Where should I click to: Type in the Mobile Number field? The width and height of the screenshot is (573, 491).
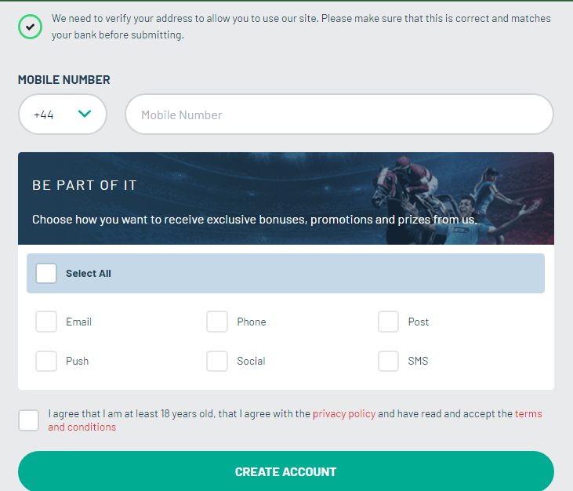point(339,115)
